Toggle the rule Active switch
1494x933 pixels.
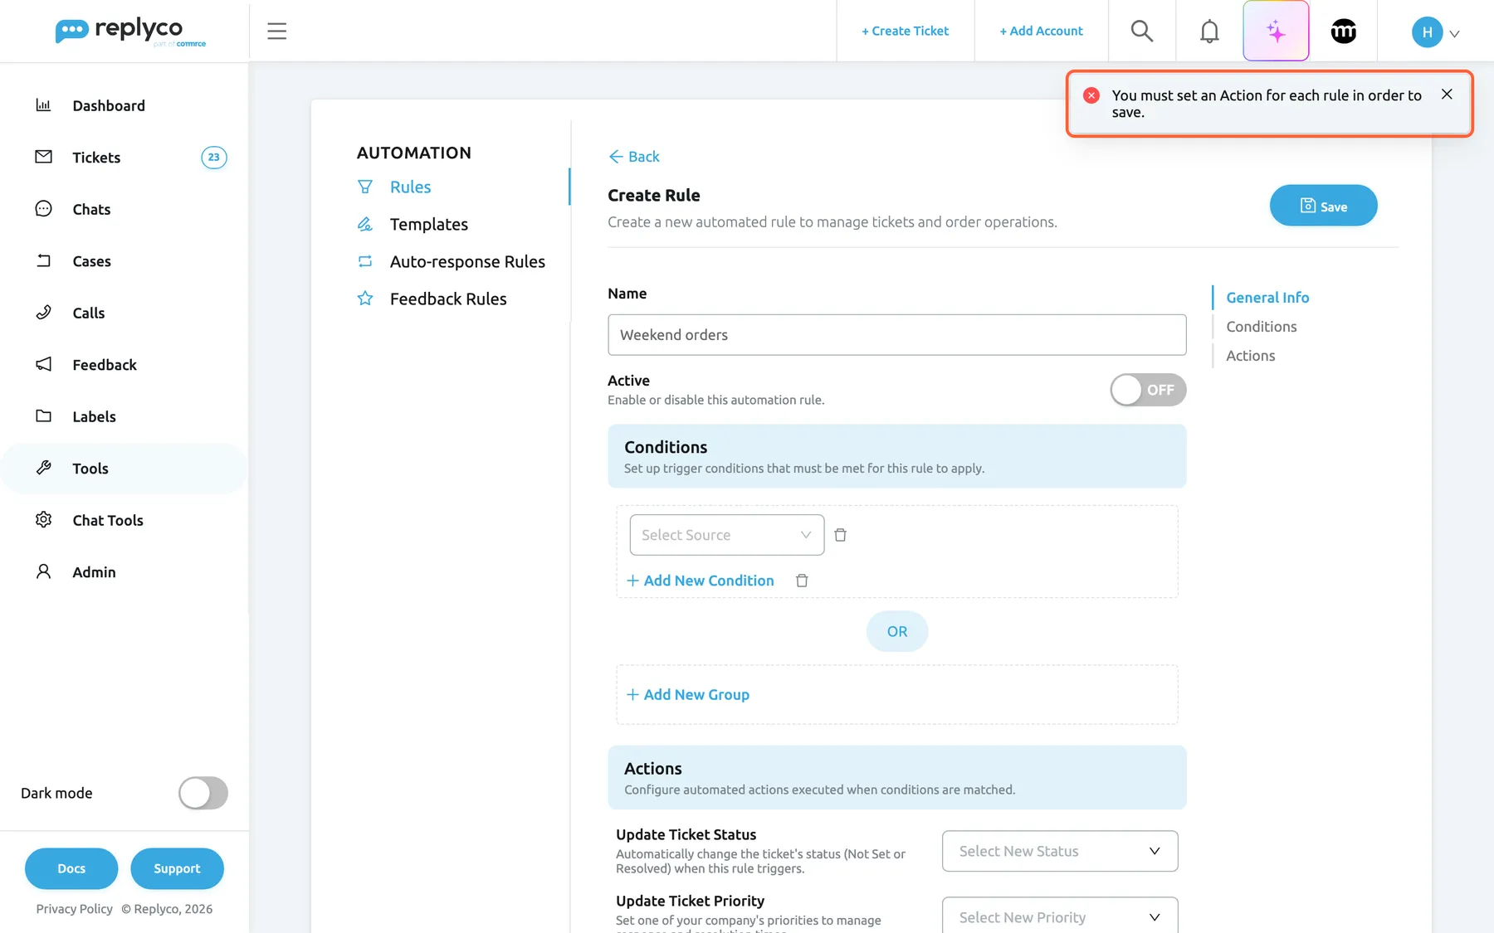pos(1148,390)
